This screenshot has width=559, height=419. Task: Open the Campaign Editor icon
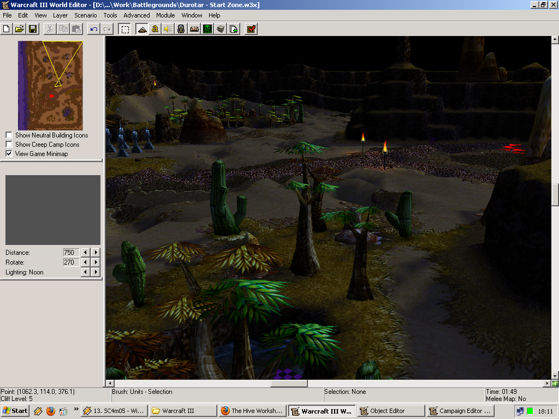click(194, 29)
